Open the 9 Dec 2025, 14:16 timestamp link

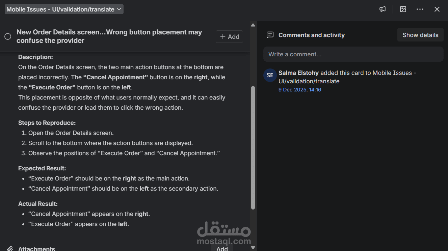coord(299,90)
